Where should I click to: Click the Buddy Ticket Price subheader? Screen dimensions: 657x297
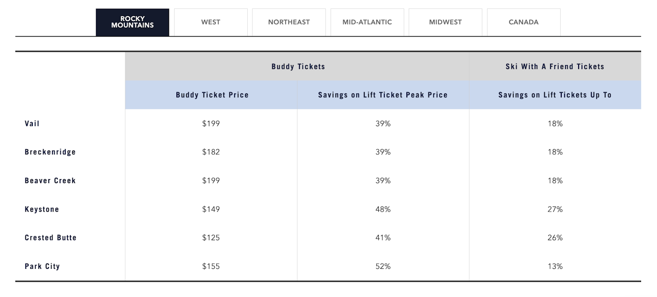(212, 95)
